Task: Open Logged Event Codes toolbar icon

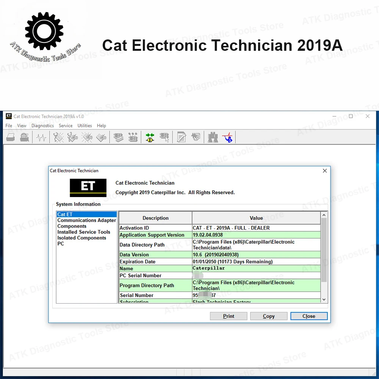Action: [x=101, y=137]
